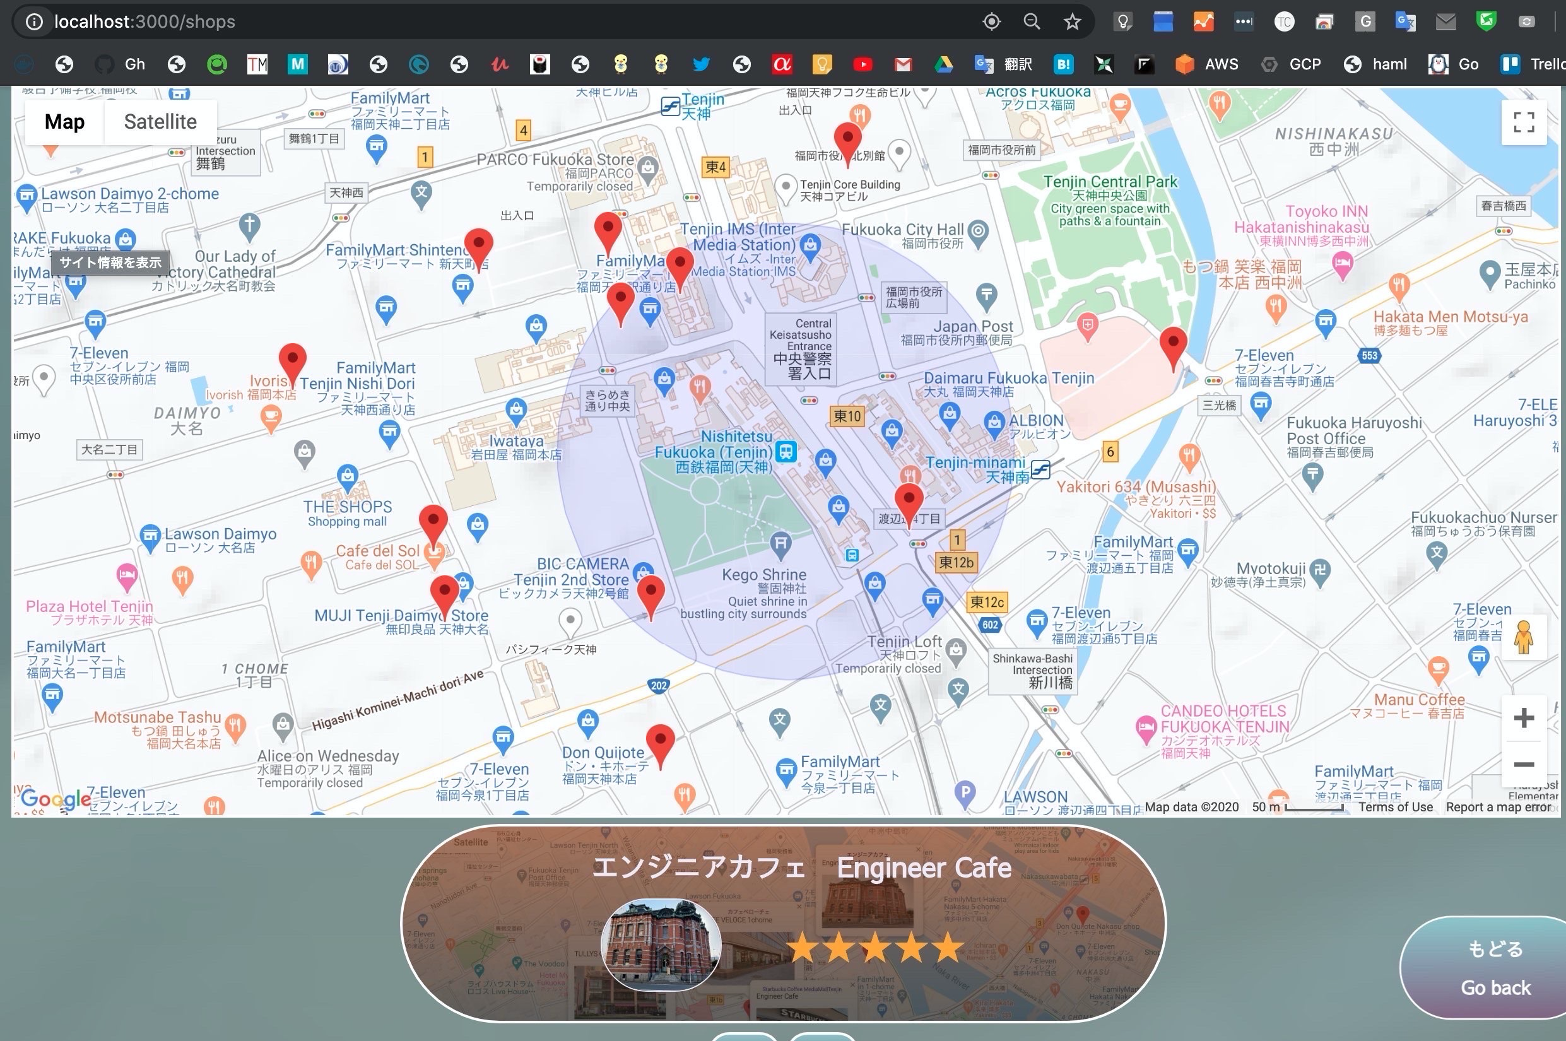Click the Go back button
Screen dimensions: 1566x1041
1495,967
